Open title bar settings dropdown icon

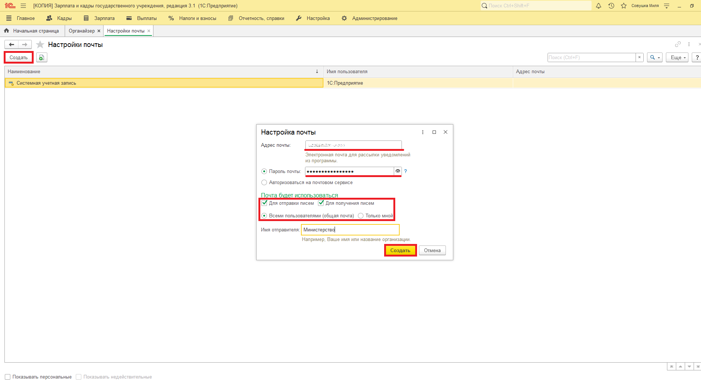667,6
